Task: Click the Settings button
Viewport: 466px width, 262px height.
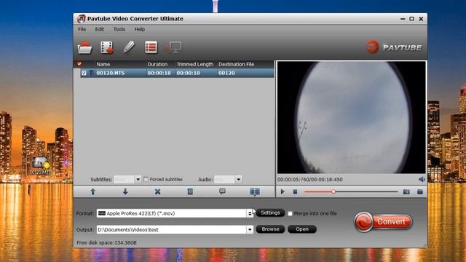Action: [270, 213]
